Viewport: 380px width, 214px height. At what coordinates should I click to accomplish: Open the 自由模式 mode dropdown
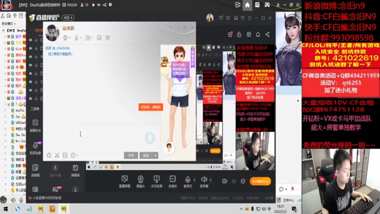[x=9, y=24]
